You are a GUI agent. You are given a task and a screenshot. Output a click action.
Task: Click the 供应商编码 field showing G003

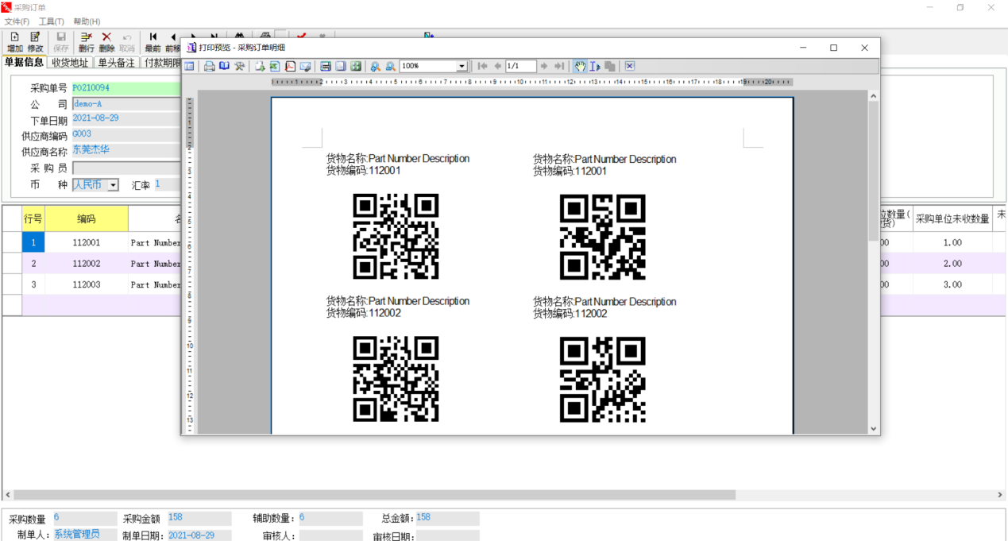(126, 134)
